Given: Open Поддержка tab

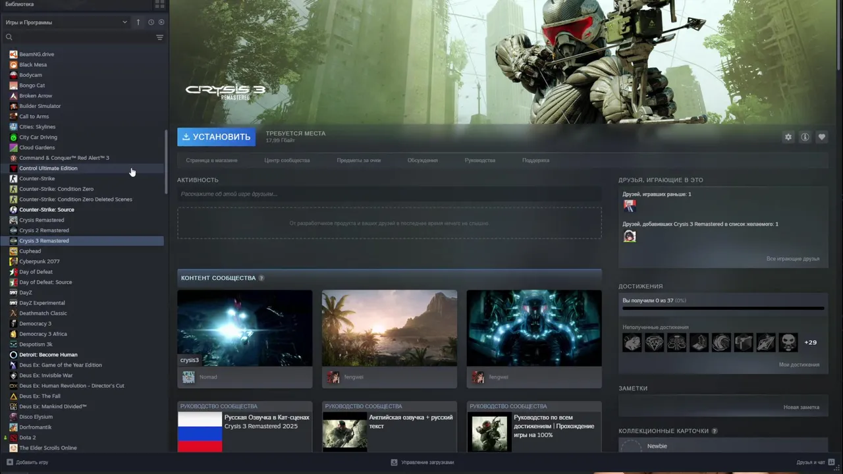Looking at the screenshot, I should coord(535,160).
